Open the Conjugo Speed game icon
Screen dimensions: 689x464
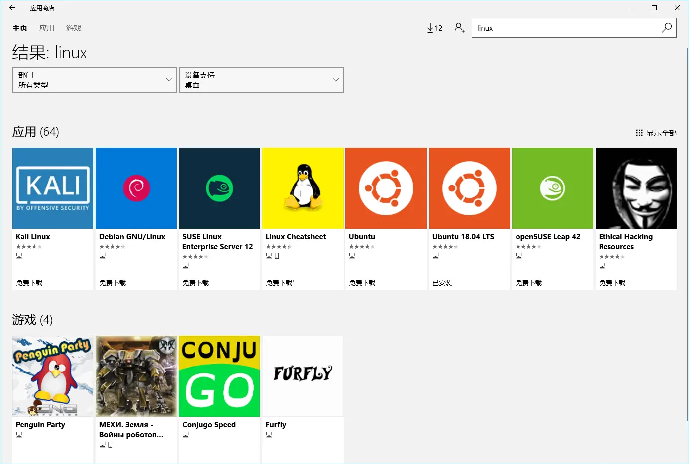(219, 376)
